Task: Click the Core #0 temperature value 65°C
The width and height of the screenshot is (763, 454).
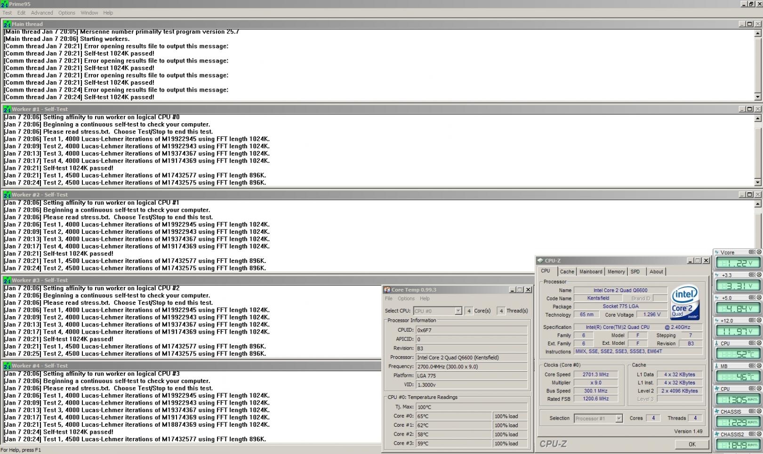Action: (x=454, y=416)
